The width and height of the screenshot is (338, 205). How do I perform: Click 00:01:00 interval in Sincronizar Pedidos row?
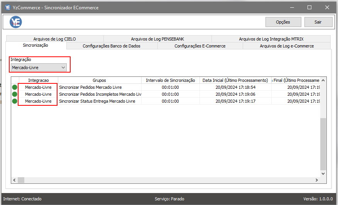[170, 87]
